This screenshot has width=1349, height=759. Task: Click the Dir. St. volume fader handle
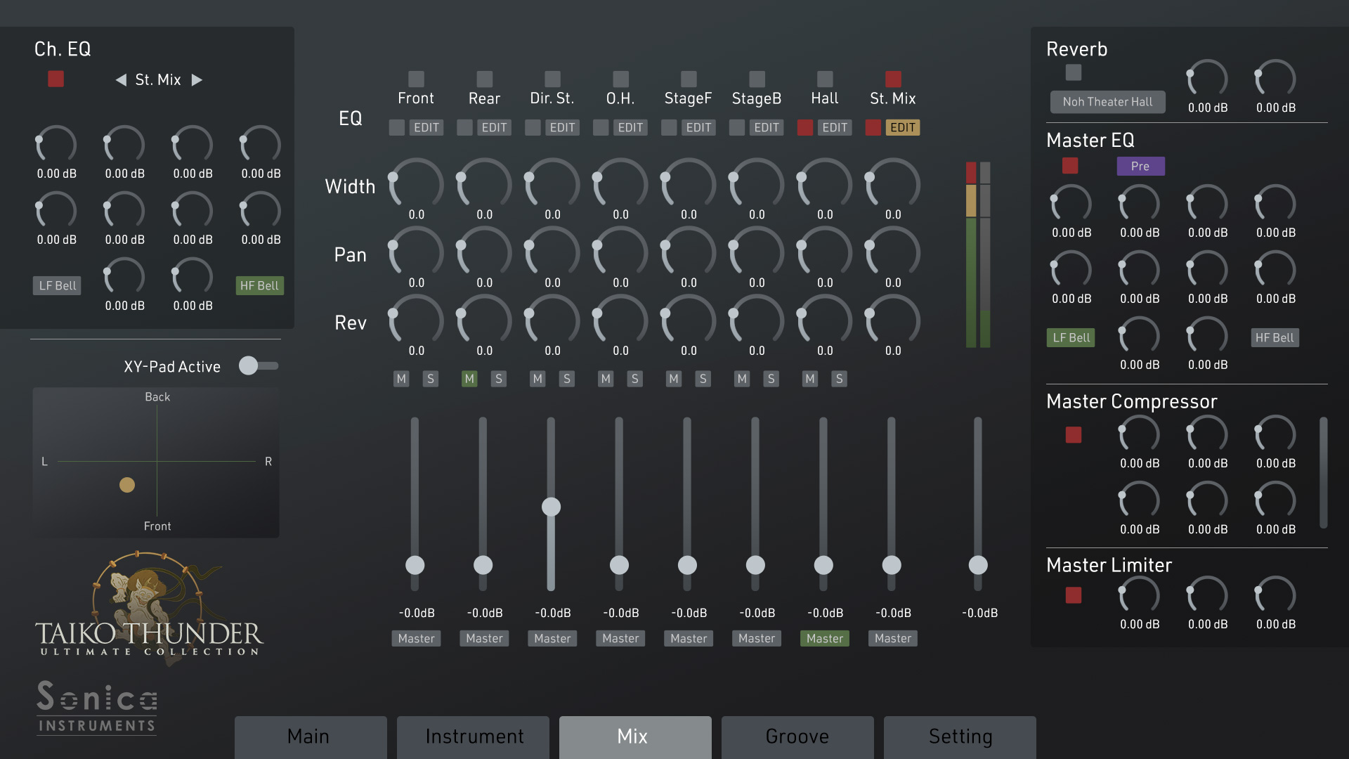tap(551, 507)
